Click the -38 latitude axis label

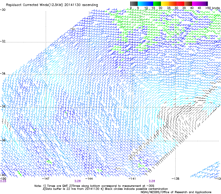coord(3,140)
